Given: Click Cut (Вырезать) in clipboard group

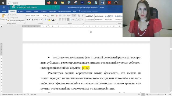Looking at the screenshot, I should [x=12, y=15].
